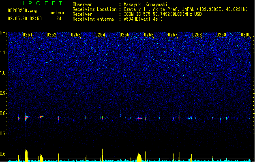Click the Receiving Location label
The height and width of the screenshot is (162, 255).
point(94,9)
